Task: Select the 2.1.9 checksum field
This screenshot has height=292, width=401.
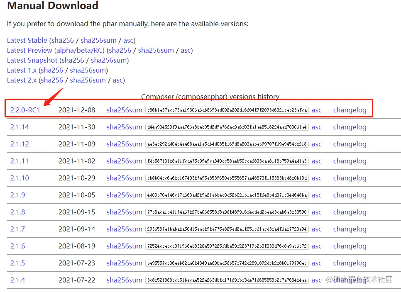Action: click(227, 195)
